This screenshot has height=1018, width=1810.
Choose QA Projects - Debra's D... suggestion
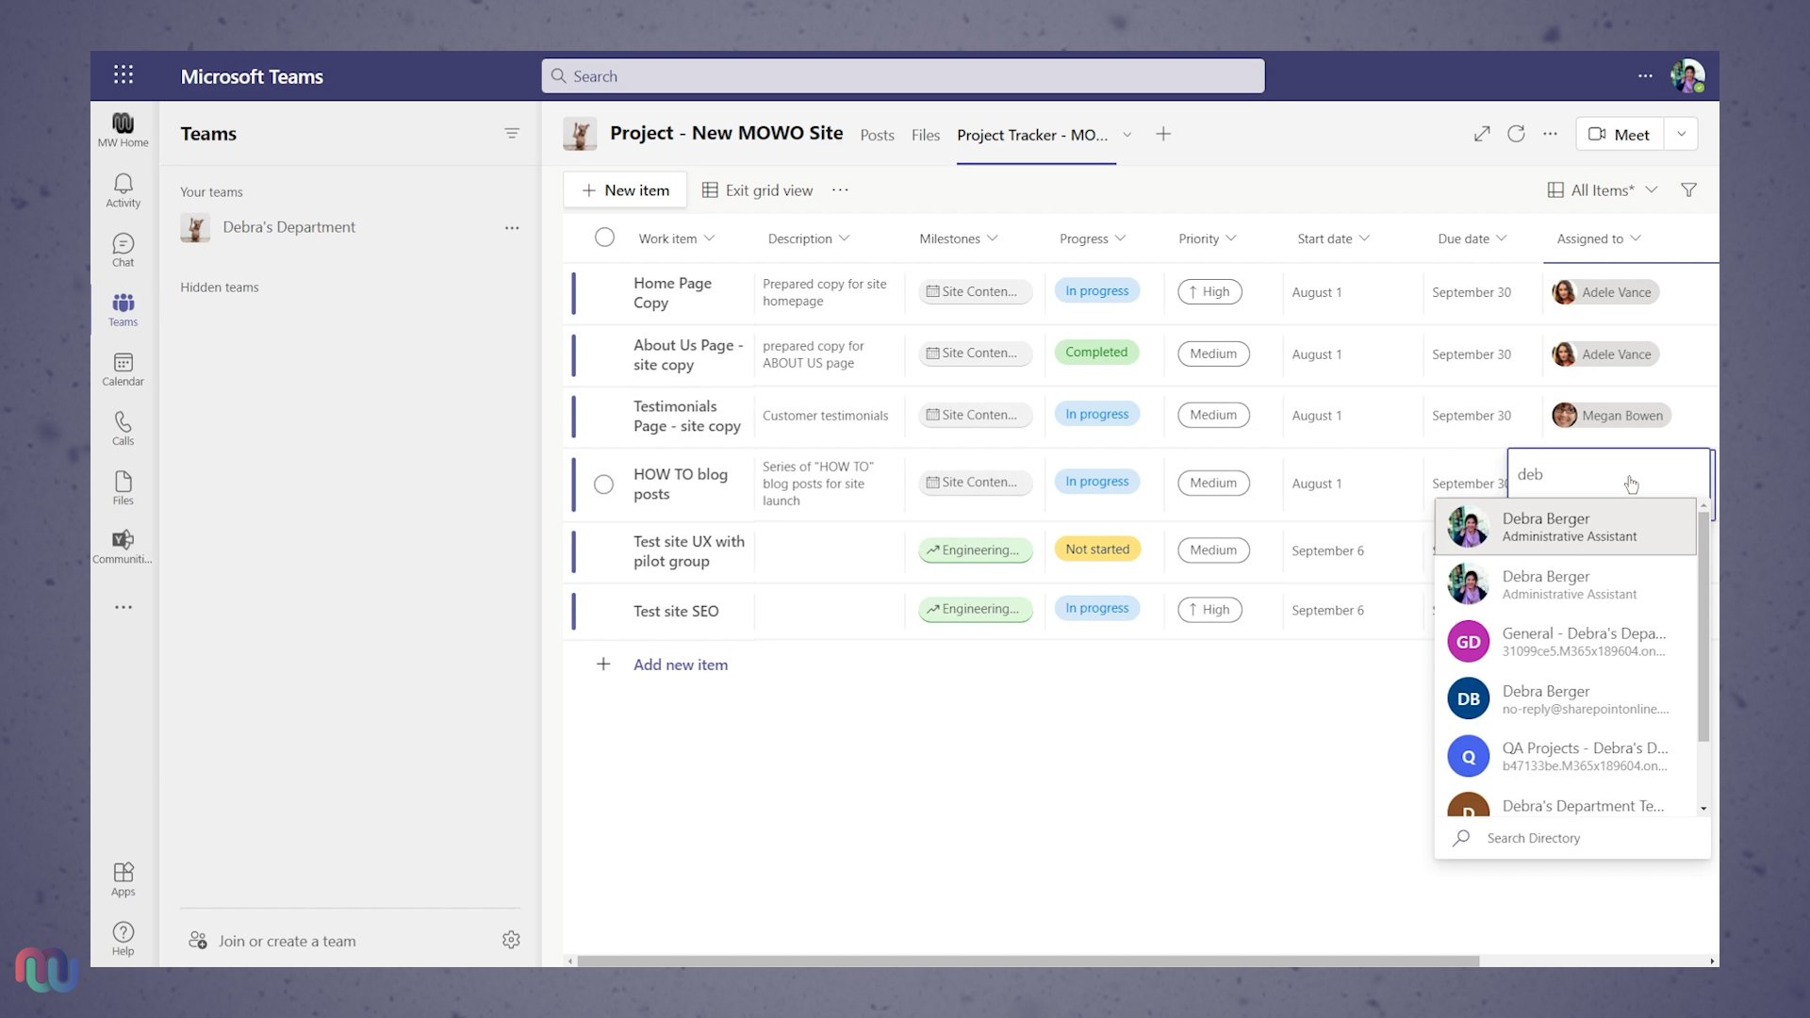[1566, 756]
